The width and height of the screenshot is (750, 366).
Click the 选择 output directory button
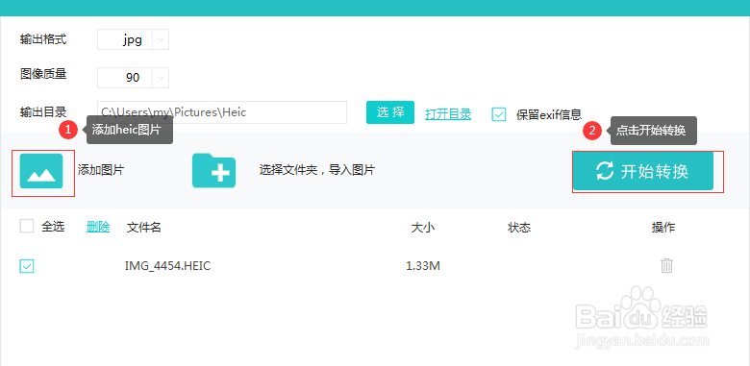[389, 112]
